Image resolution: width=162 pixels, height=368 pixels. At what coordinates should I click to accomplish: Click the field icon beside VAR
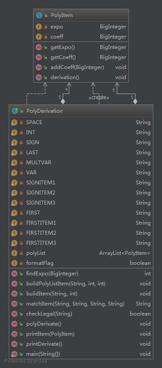pos(14,173)
